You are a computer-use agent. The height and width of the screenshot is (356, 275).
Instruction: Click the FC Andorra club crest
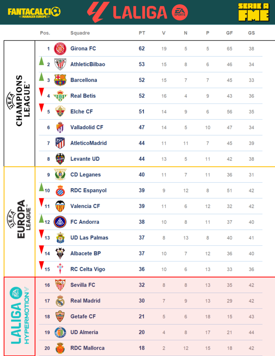(60, 222)
